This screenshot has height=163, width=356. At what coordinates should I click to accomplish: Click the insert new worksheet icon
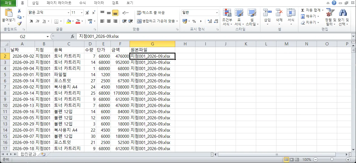pos(43,154)
